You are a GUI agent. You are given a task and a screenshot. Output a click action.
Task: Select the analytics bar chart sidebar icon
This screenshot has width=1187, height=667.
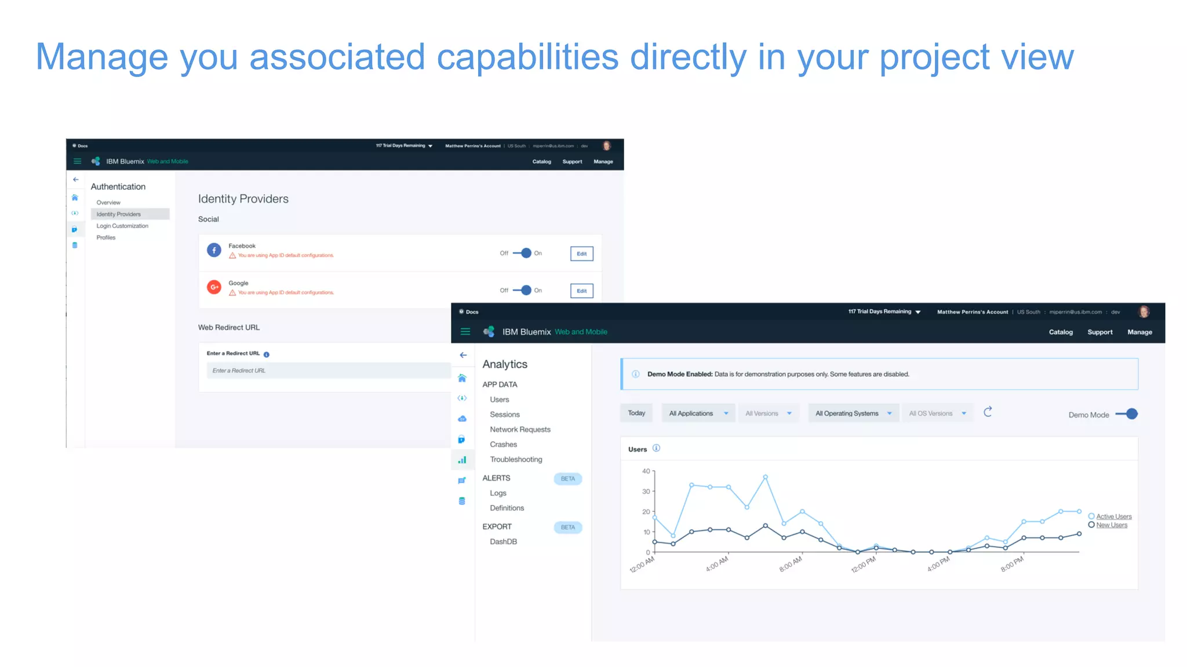[x=462, y=460]
